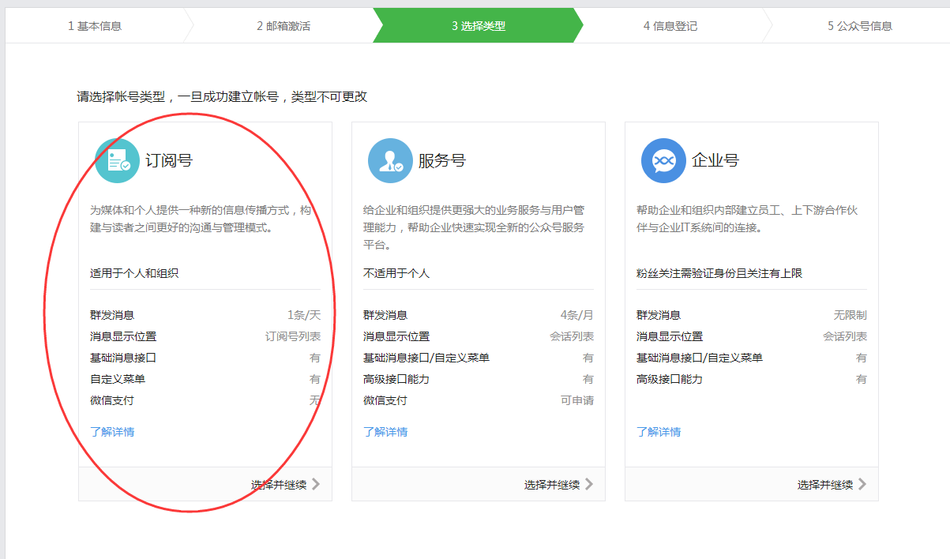Choose 选择并继续 for 服务号
The image size is (950, 559).
(552, 485)
